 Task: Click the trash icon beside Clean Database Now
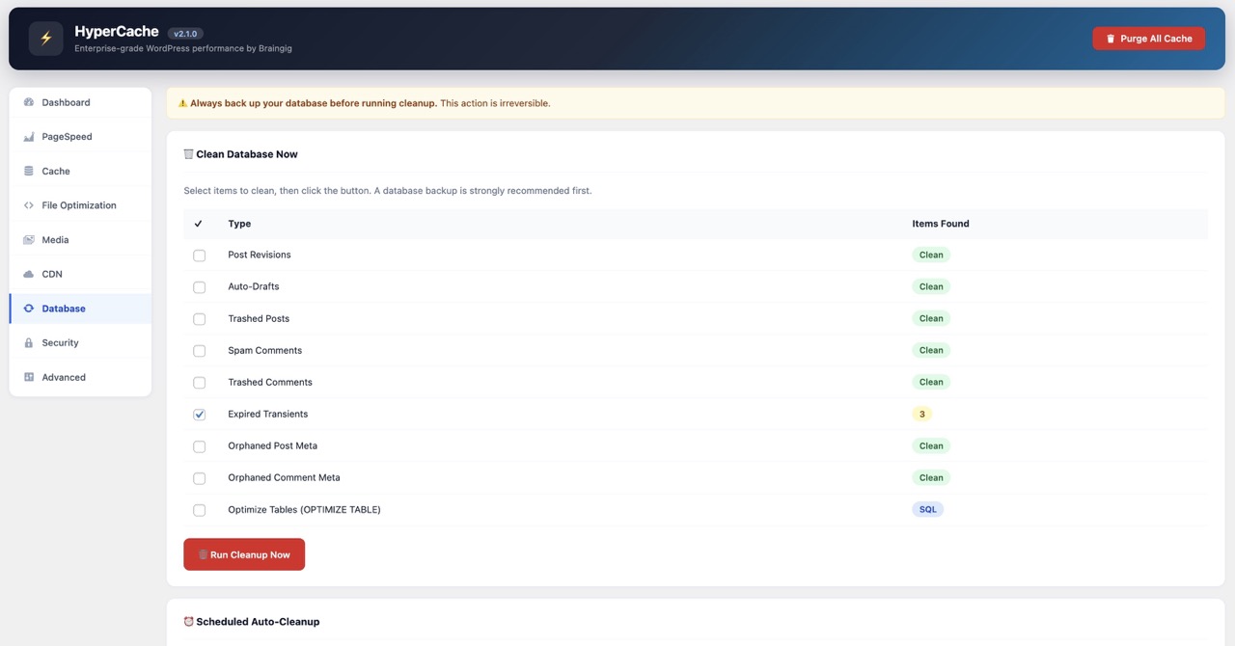click(188, 154)
